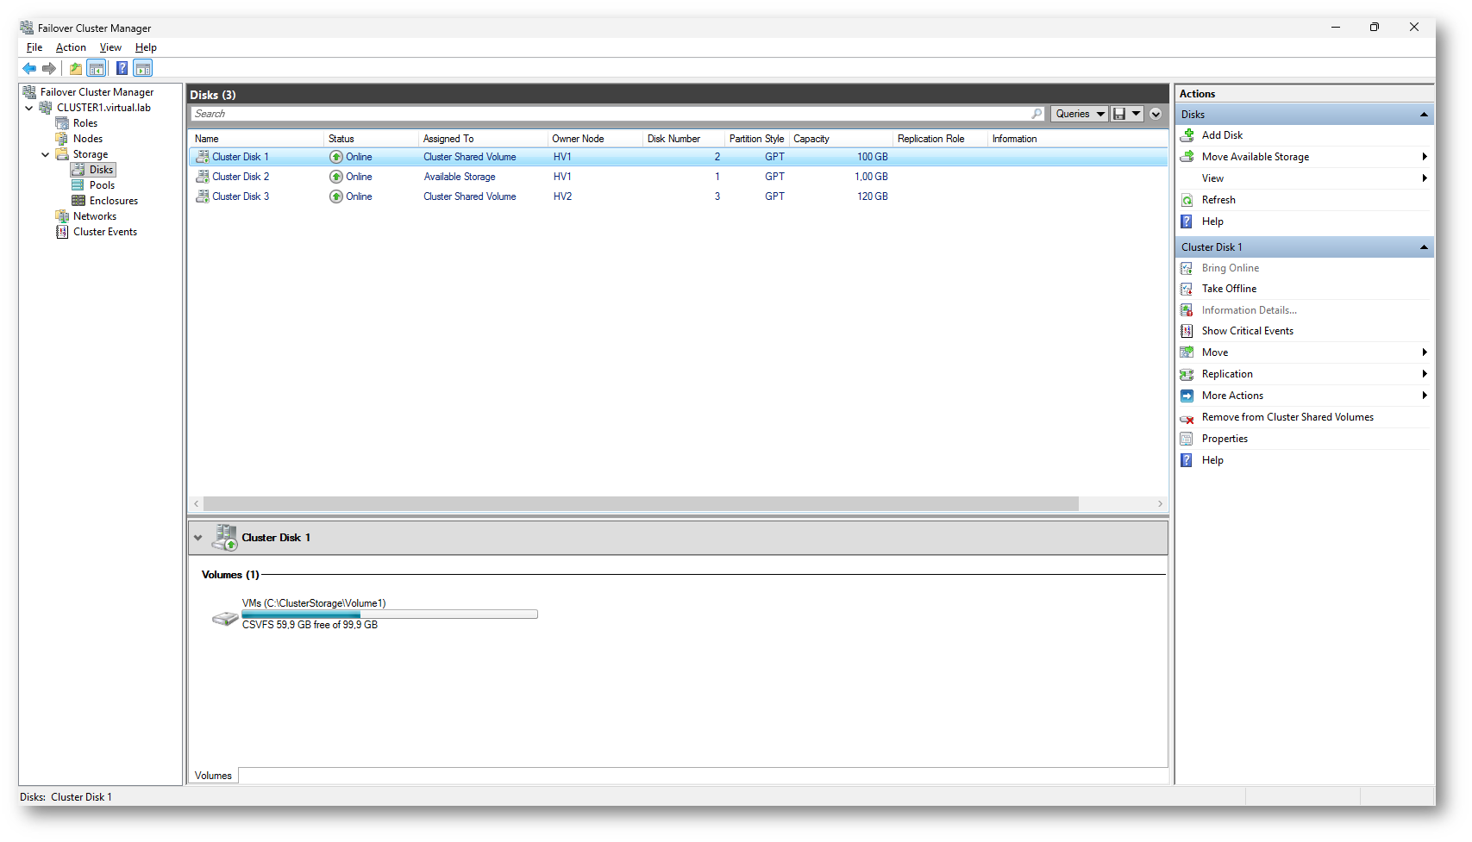
Task: Open the Action menu
Action: [x=71, y=47]
